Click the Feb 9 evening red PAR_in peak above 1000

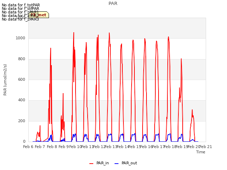click(74, 33)
